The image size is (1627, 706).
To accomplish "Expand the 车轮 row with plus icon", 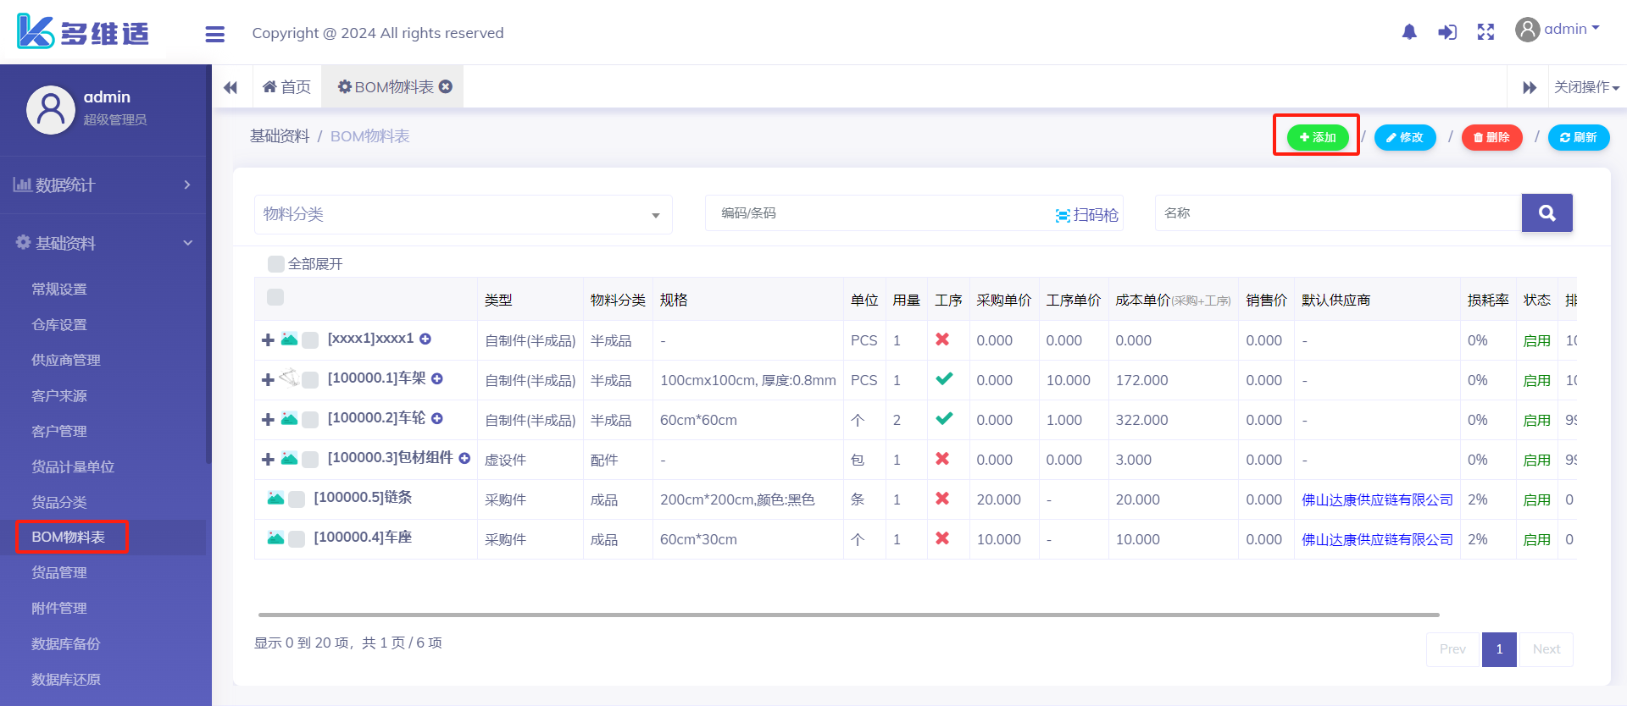I will point(268,419).
